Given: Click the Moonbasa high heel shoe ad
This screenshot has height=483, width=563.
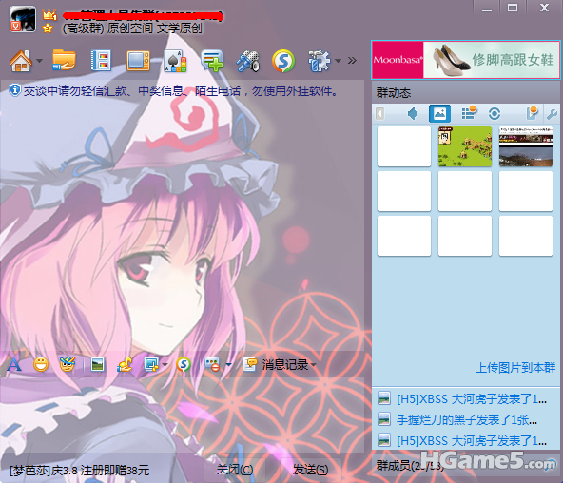Looking at the screenshot, I should pyautogui.click(x=465, y=60).
